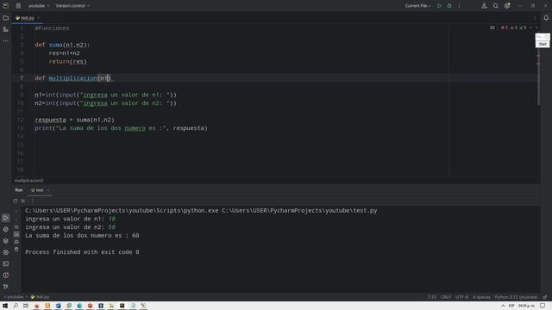Screen dimensions: 552x310
Task: Click line 7 multiplicacion definition
Action: point(72,78)
